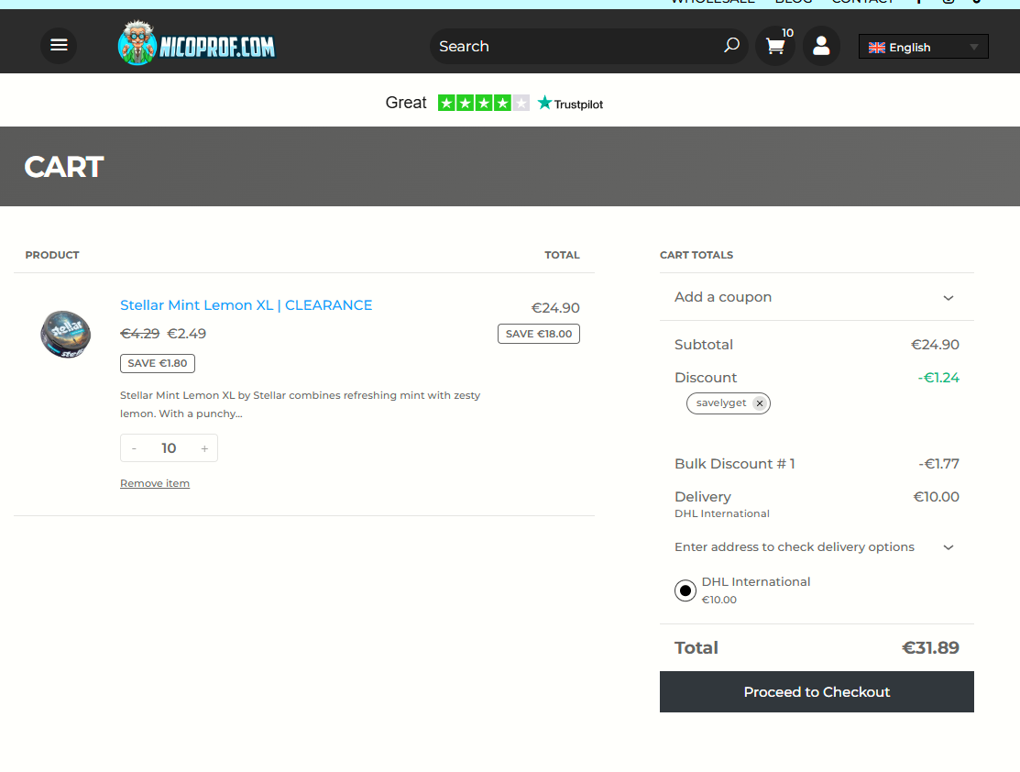This screenshot has height=772, width=1020.
Task: Open the shopping cart icon
Action: coord(775,46)
